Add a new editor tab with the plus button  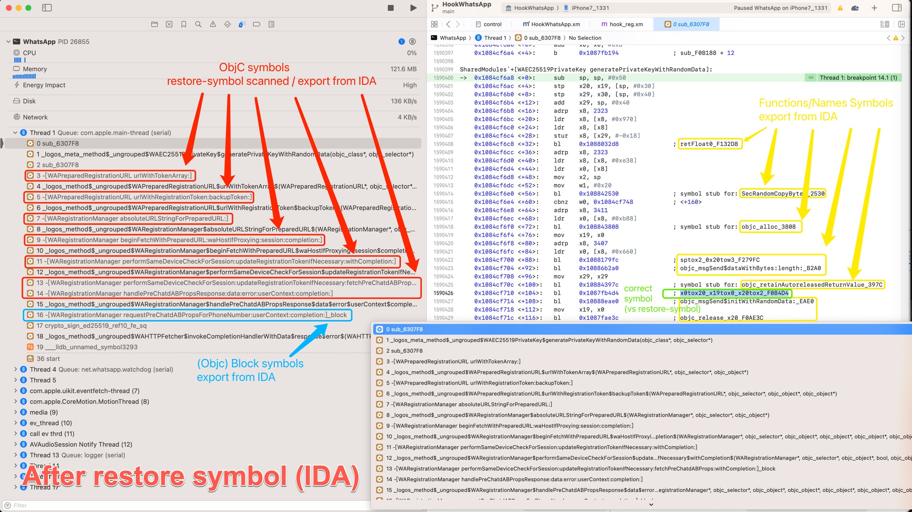pos(874,8)
